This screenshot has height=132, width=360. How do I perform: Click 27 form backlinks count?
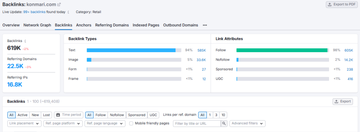click(x=204, y=69)
